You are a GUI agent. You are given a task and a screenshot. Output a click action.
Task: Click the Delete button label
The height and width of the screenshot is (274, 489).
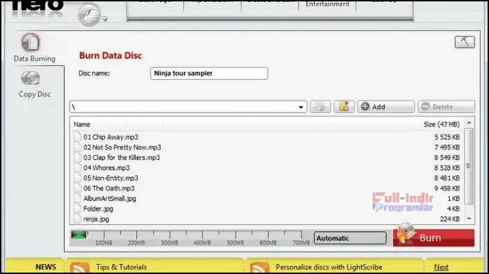coord(443,107)
